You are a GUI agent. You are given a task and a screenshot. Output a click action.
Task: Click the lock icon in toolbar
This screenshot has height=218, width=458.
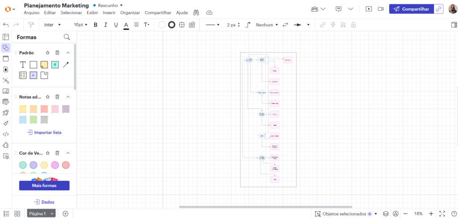click(x=353, y=25)
